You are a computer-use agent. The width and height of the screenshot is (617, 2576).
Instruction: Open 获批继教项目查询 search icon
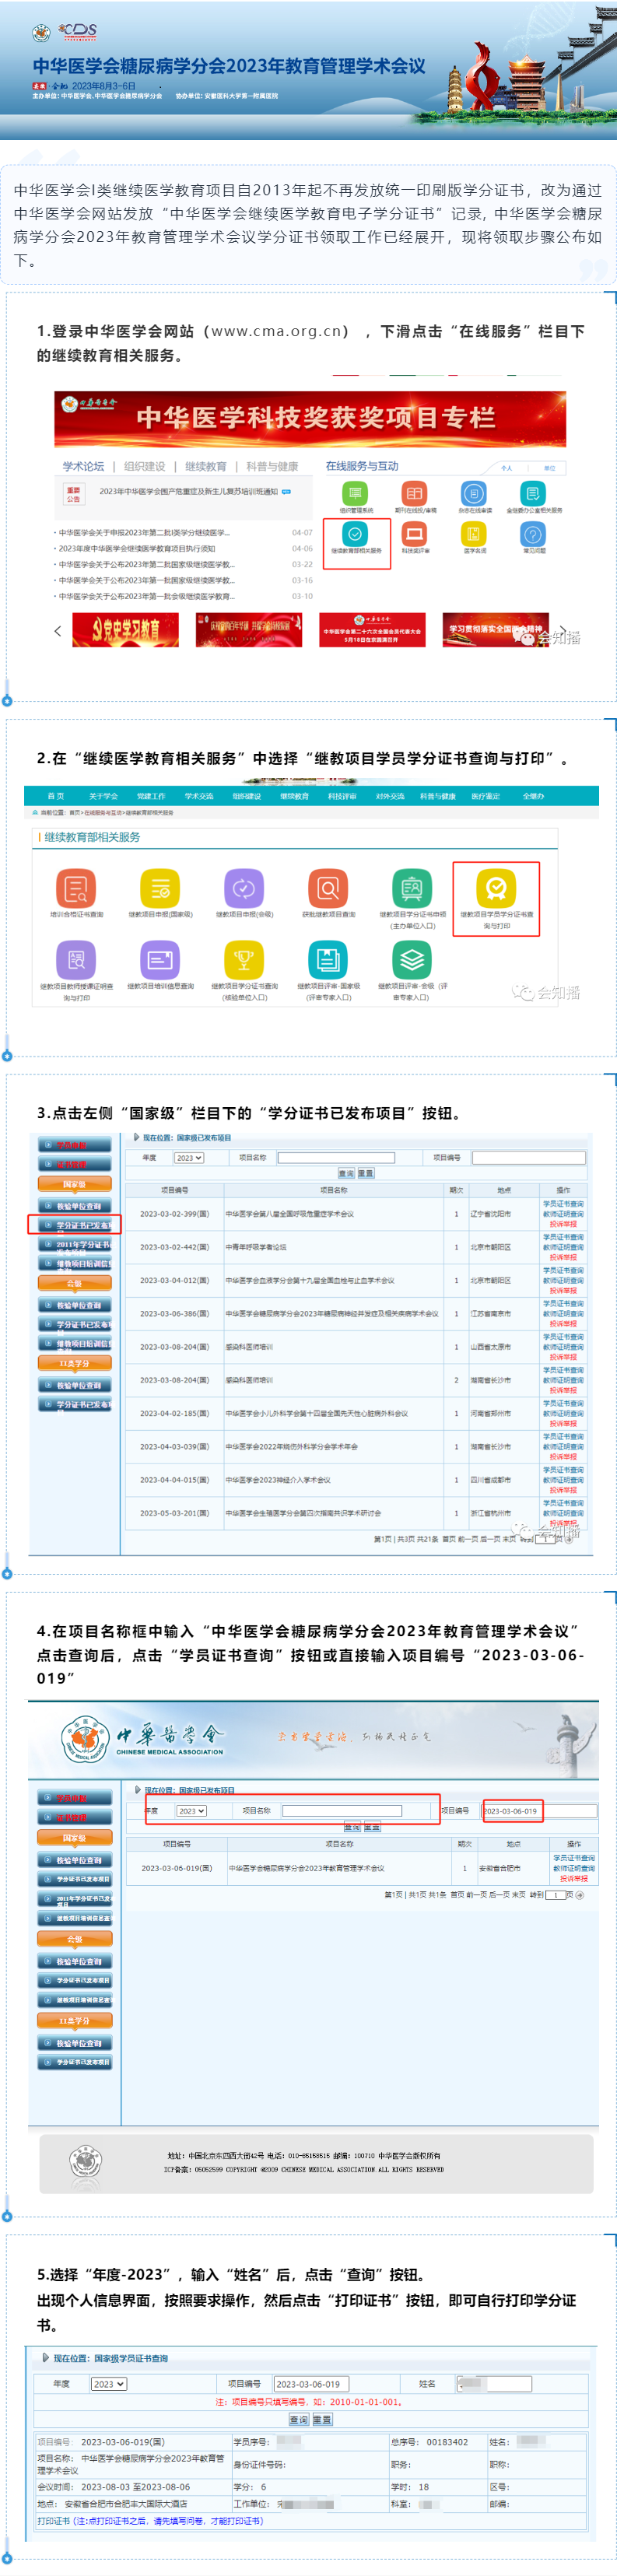pos(328,888)
